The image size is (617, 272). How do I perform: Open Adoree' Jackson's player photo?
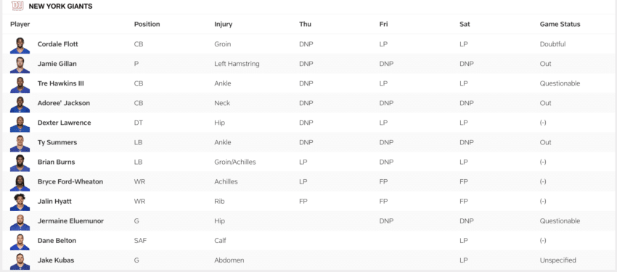coord(20,104)
